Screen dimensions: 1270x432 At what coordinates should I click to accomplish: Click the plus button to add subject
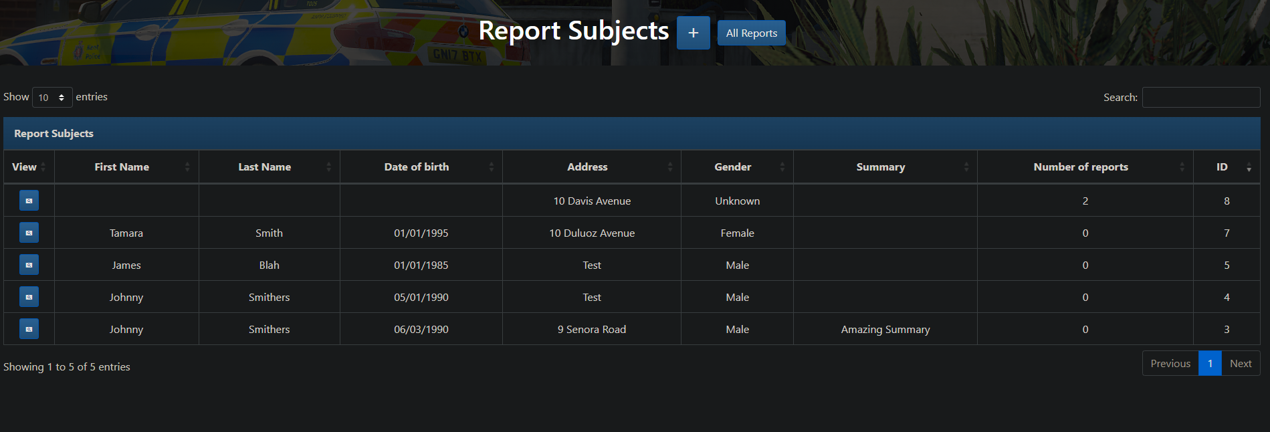pos(693,33)
